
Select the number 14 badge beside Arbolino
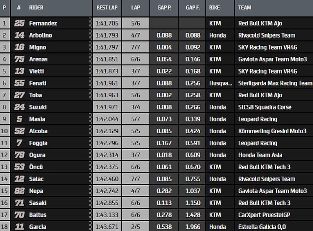(19, 36)
